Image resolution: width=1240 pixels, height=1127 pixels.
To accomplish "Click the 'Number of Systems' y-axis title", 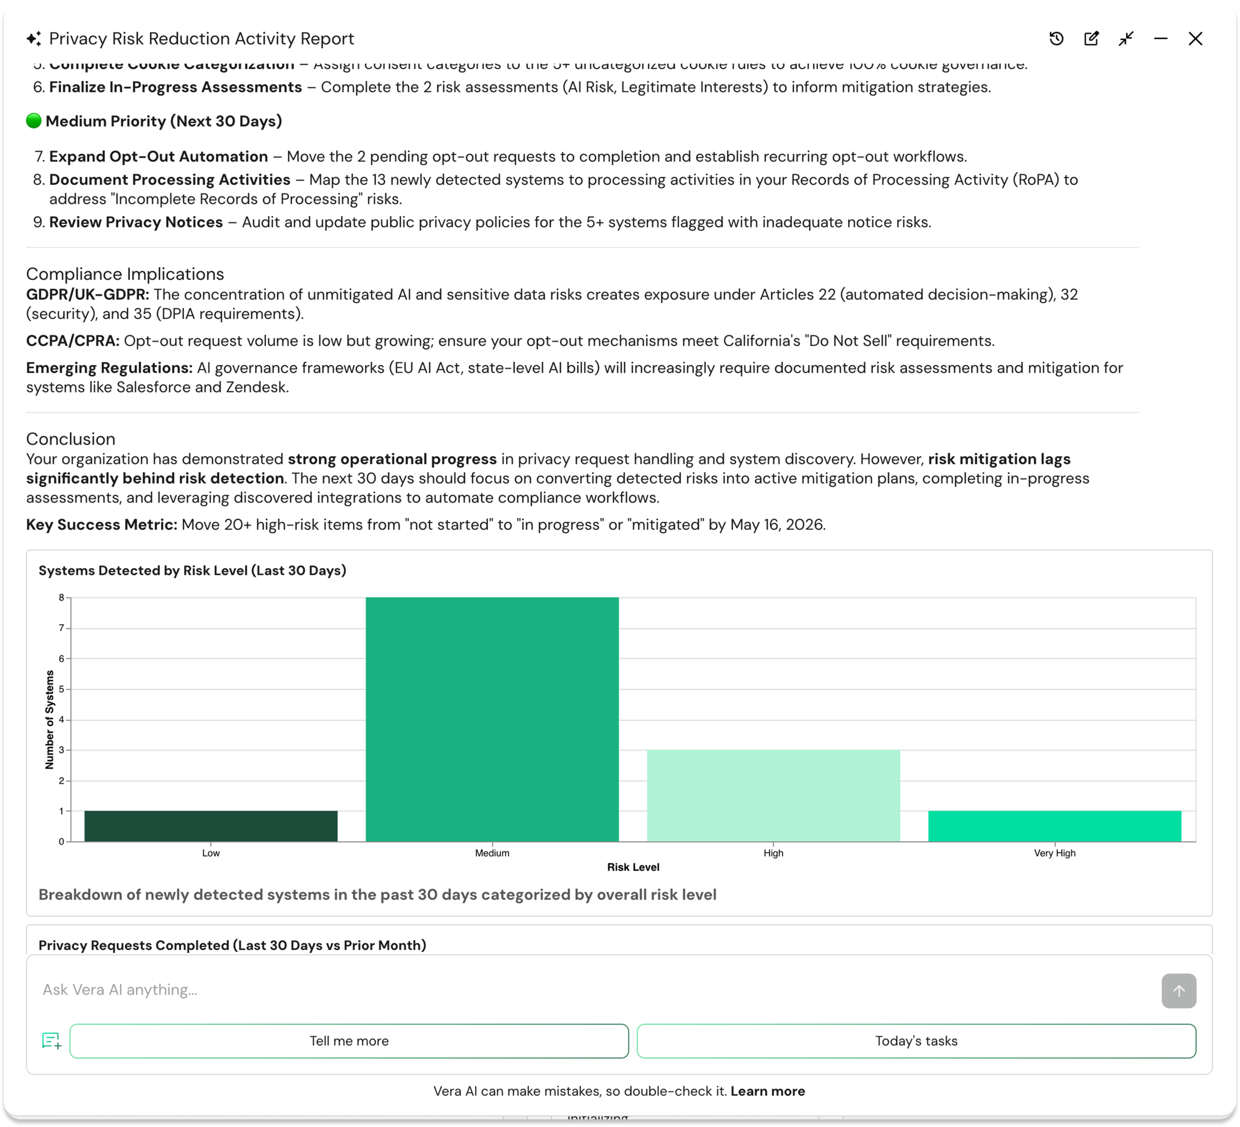I will pos(50,719).
